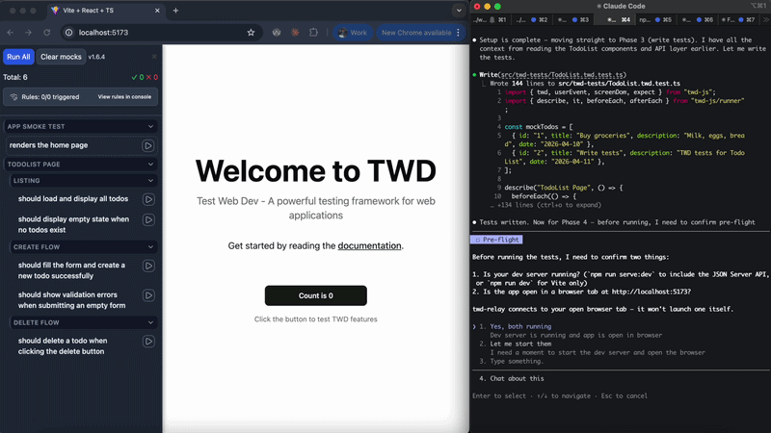771x433 pixels.
Task: Switch to terminal tab ⌘5
Action: click(x=655, y=19)
